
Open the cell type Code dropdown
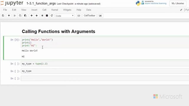pos(65,16)
